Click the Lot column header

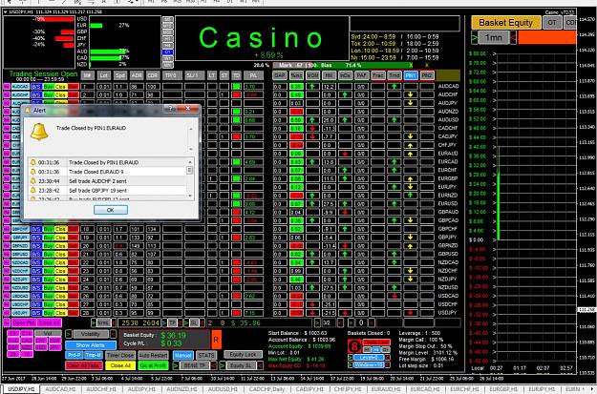tap(104, 75)
